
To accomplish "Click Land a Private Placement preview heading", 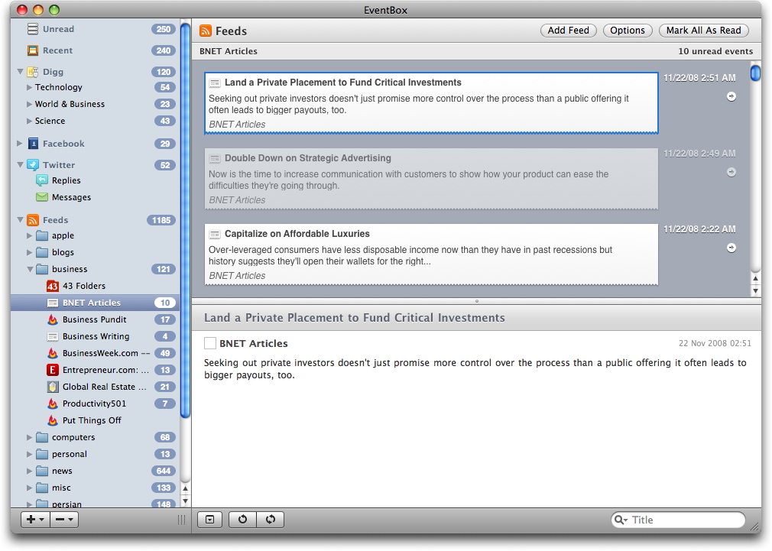I will point(355,318).
